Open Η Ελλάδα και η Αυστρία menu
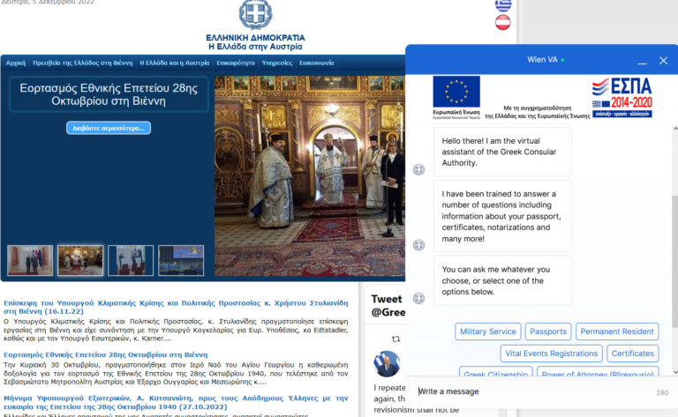678x417 pixels. click(x=174, y=63)
